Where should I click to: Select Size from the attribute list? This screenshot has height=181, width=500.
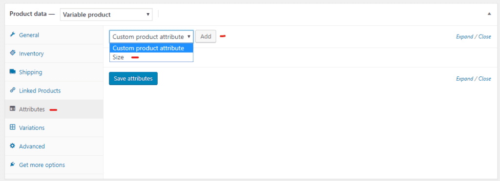(151, 57)
